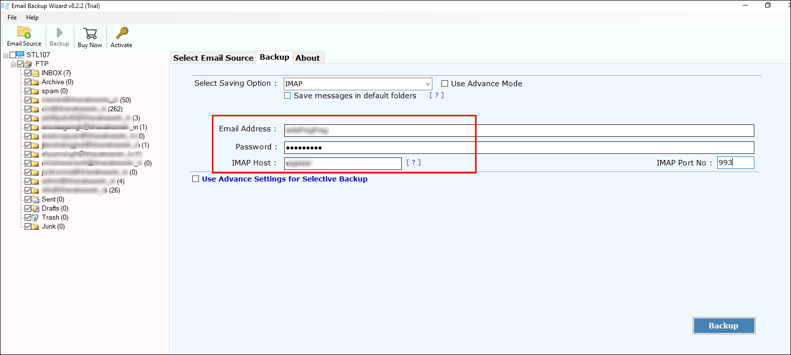Open the Help menu

pos(32,18)
